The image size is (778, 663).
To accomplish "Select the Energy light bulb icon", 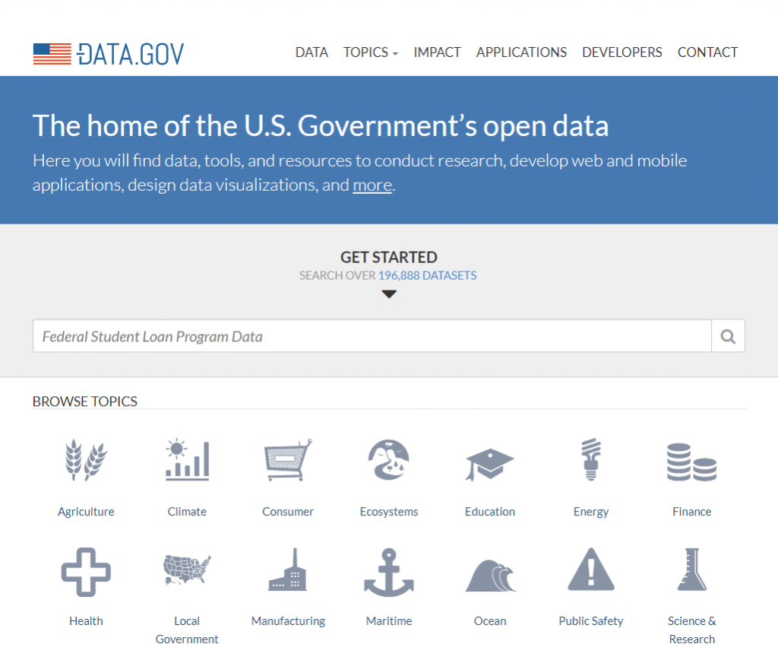I will (x=591, y=460).
